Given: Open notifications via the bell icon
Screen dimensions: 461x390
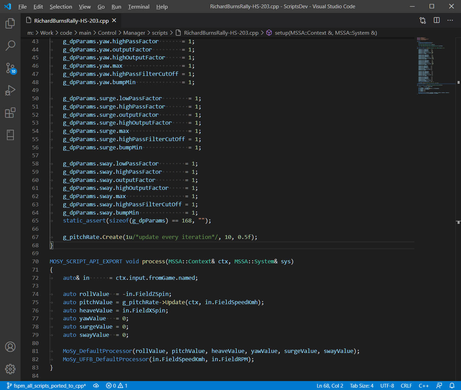Looking at the screenshot, I should click(452, 386).
